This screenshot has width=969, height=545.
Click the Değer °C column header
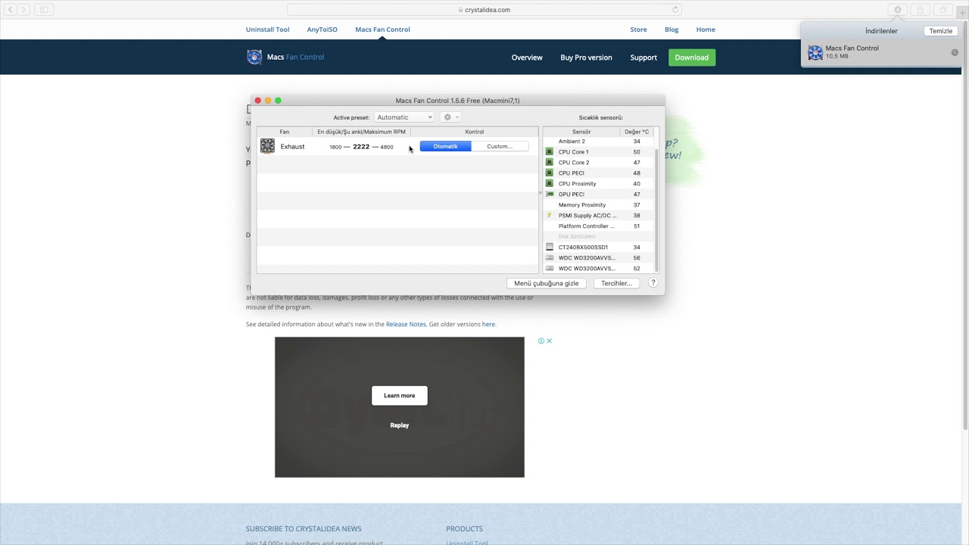[637, 132]
